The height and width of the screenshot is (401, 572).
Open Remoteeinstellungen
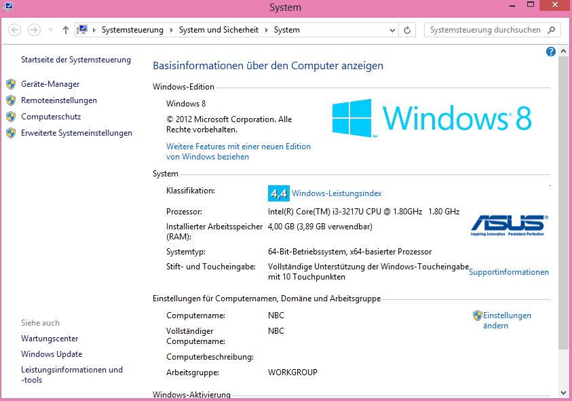coord(59,100)
